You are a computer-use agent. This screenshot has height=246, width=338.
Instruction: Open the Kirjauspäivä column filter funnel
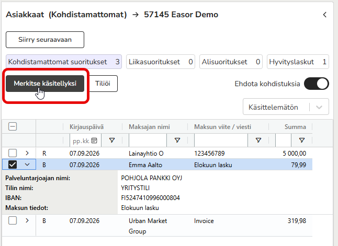coord(112,140)
